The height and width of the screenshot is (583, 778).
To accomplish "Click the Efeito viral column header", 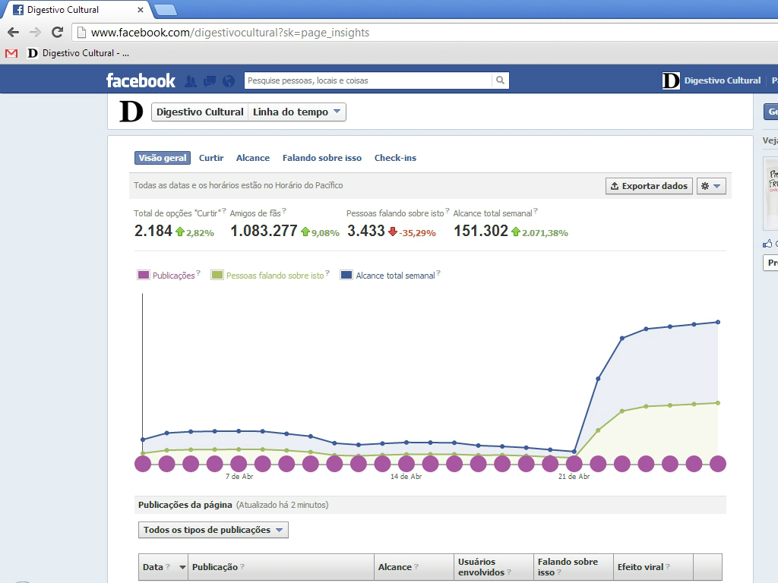I will tap(653, 567).
